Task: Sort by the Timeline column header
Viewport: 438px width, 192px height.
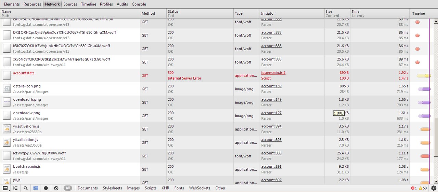Action: (x=418, y=13)
